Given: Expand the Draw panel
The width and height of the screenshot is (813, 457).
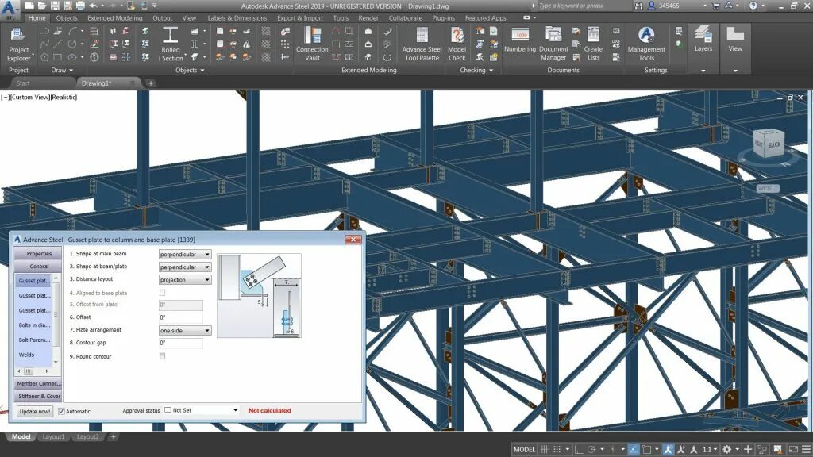Looking at the screenshot, I should click(62, 70).
